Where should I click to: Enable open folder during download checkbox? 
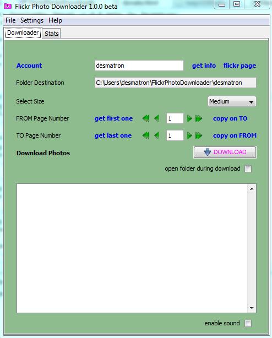point(248,168)
